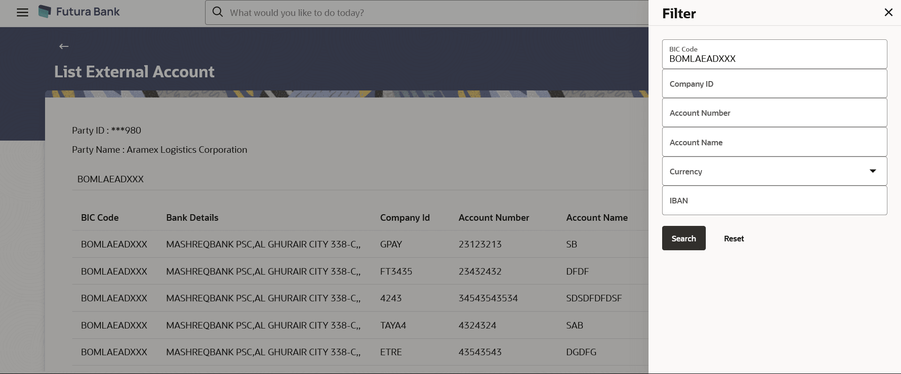Click the Account Number filter field

774,113
